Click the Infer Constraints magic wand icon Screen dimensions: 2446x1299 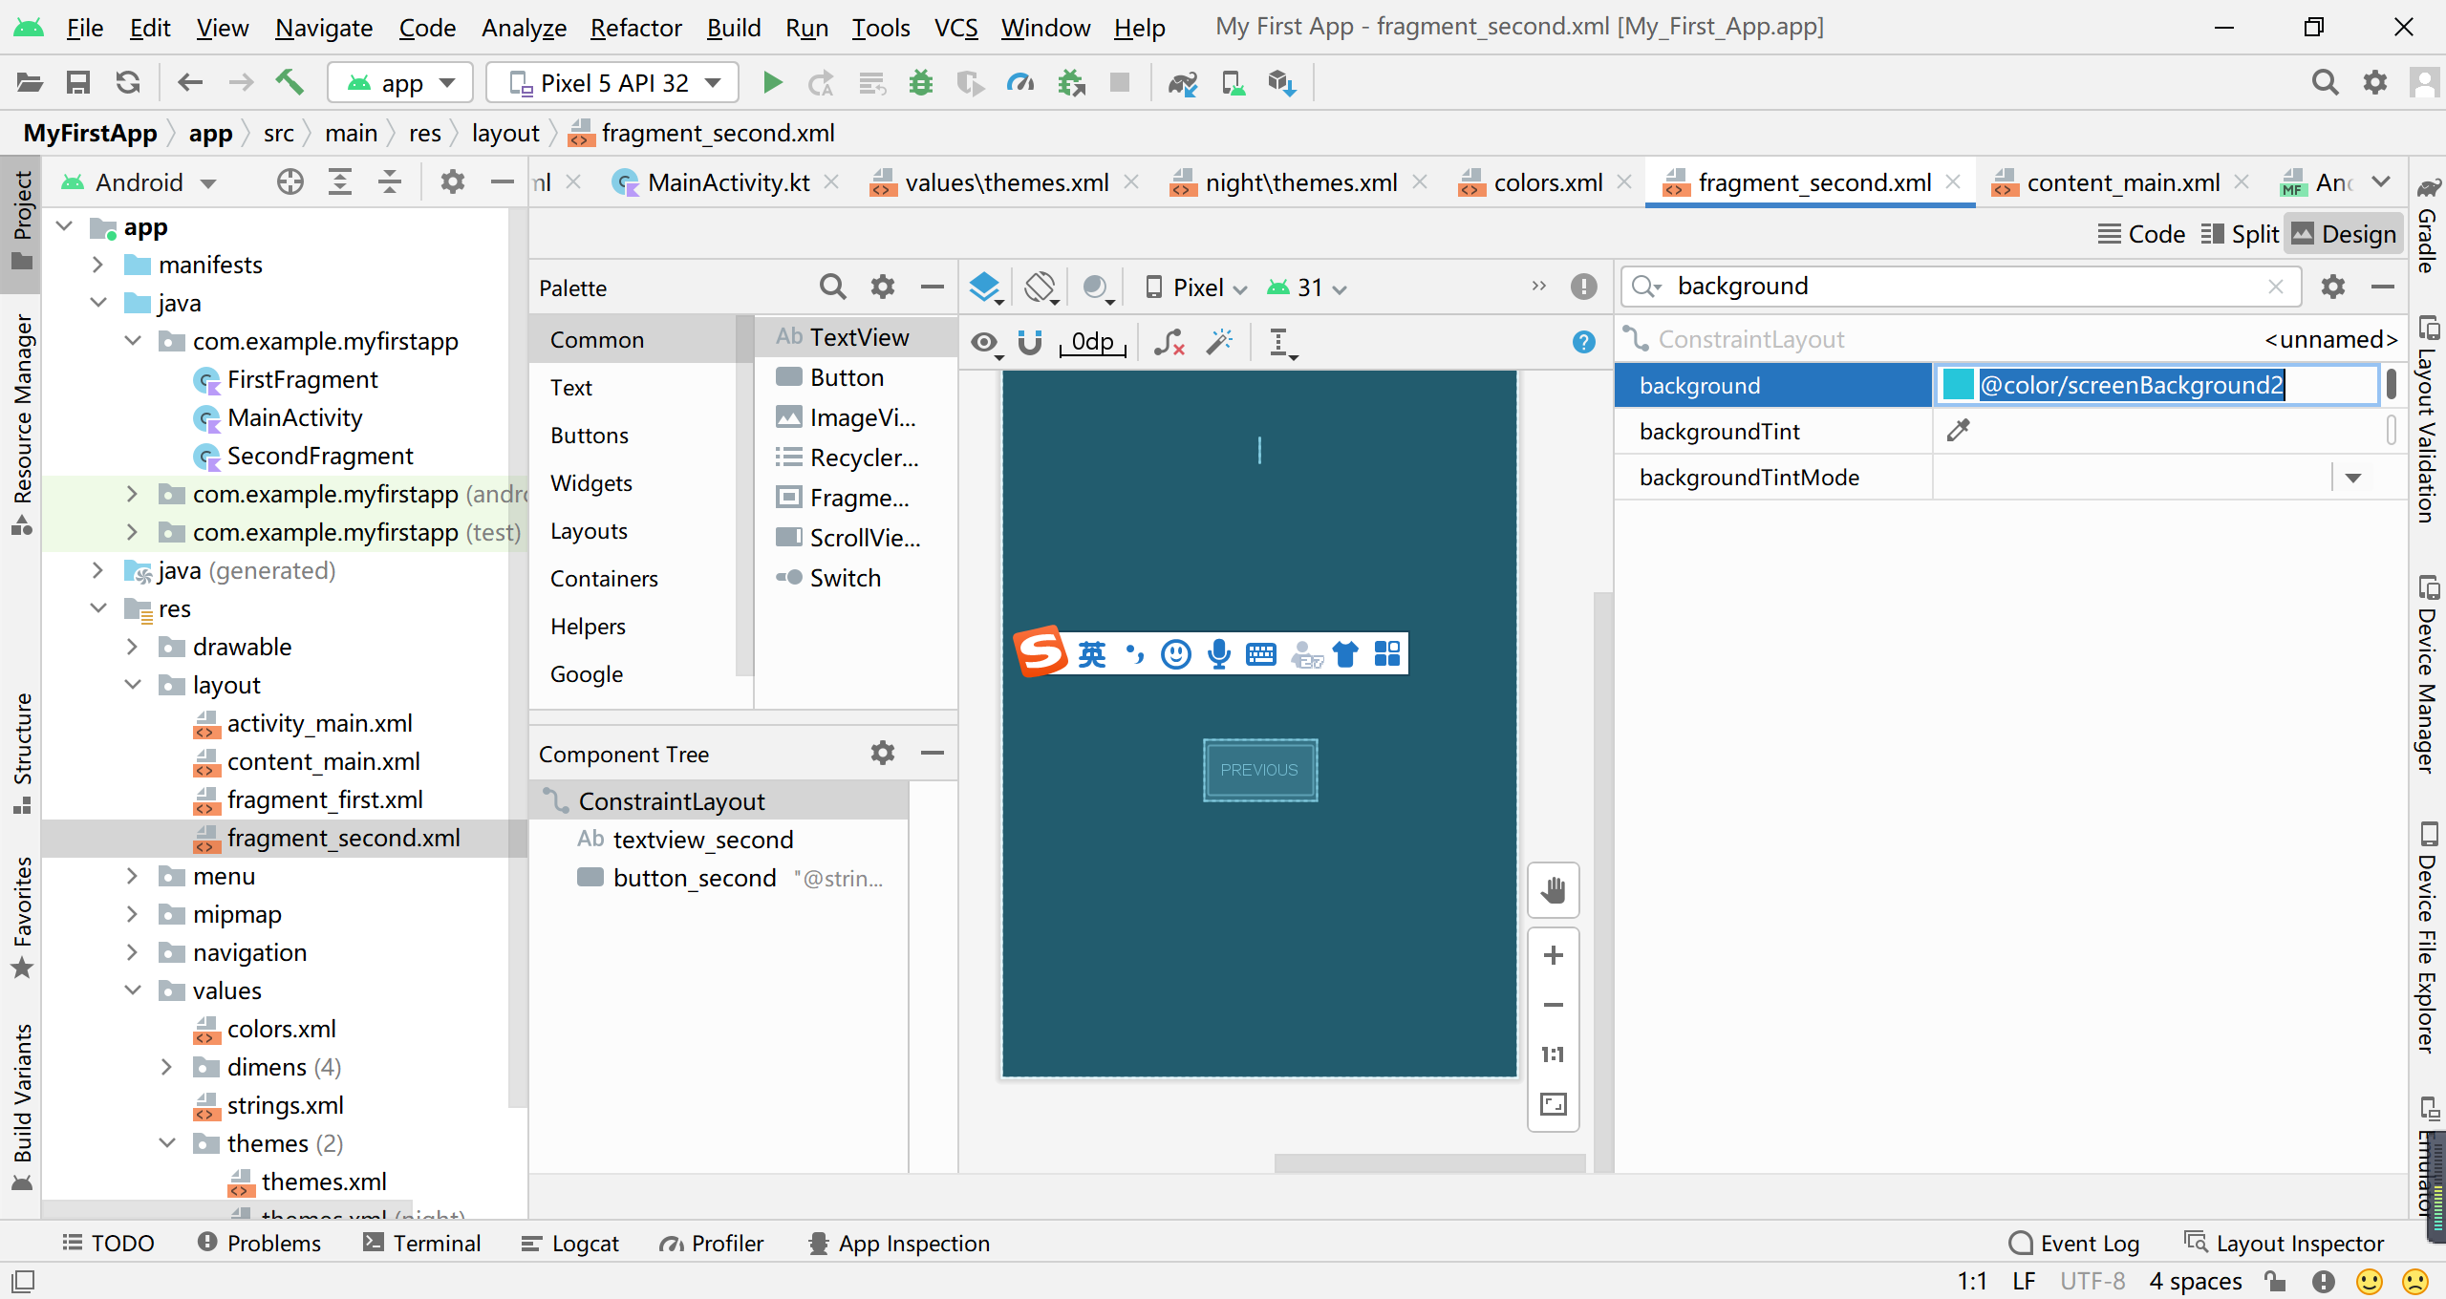(1220, 342)
